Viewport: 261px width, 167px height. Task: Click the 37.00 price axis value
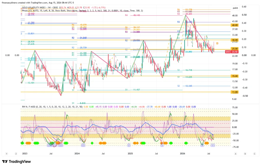coord(235,29)
